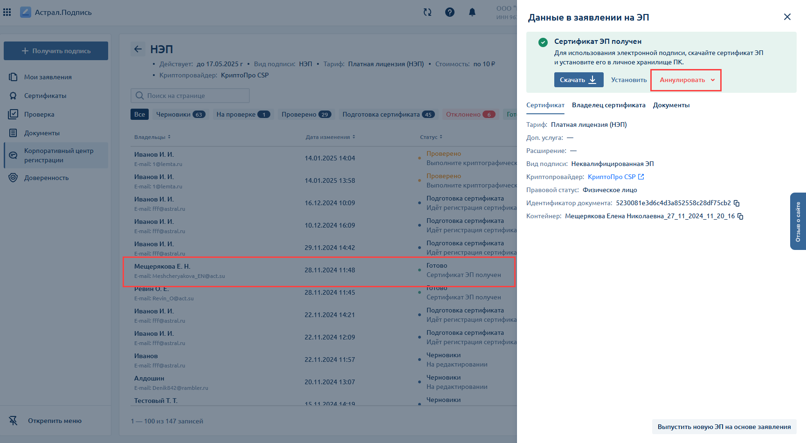Click the unpin menu pin icon

coord(13,421)
